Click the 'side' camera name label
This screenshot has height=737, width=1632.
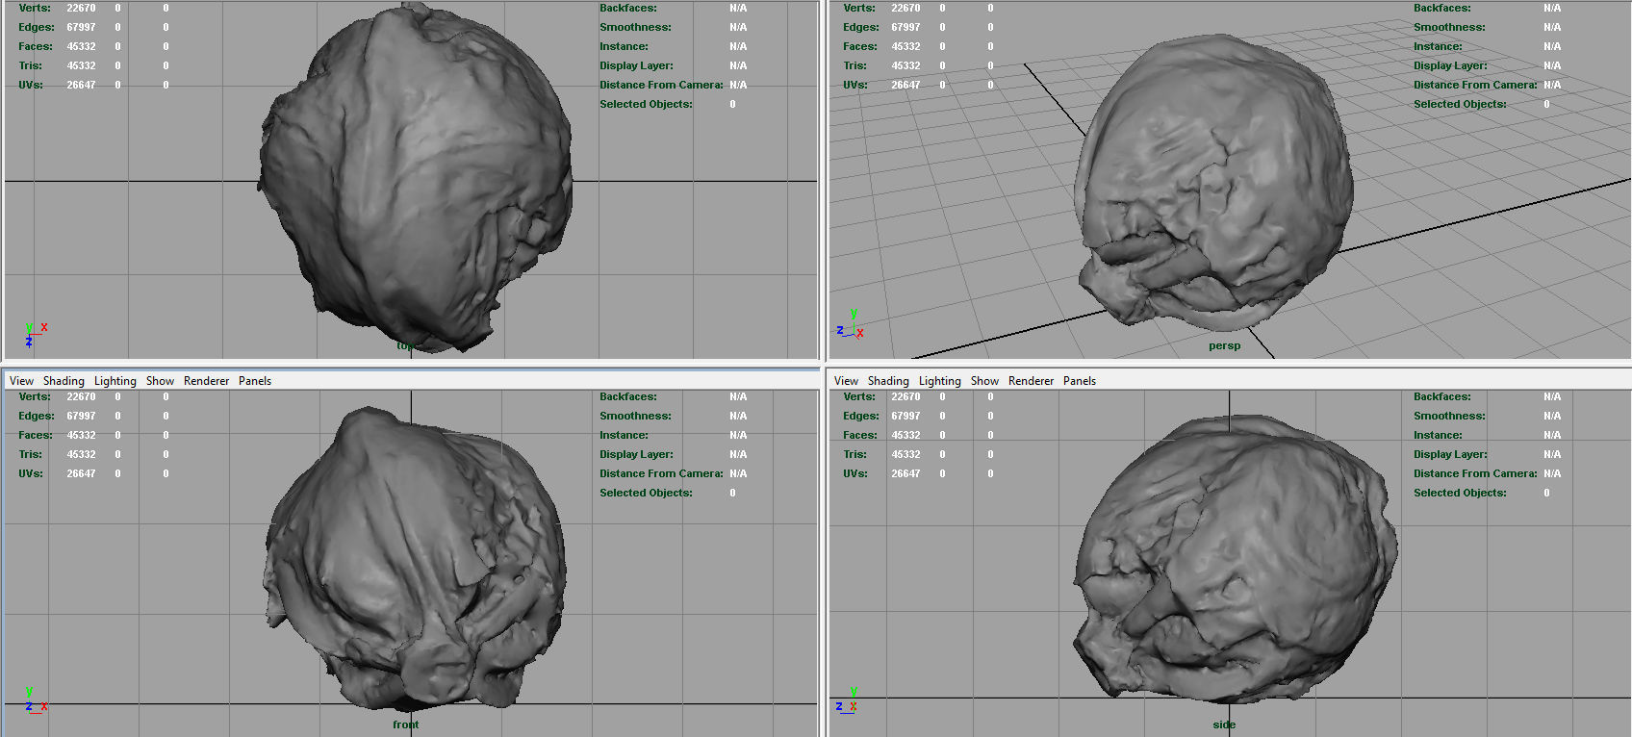pyautogui.click(x=1224, y=724)
